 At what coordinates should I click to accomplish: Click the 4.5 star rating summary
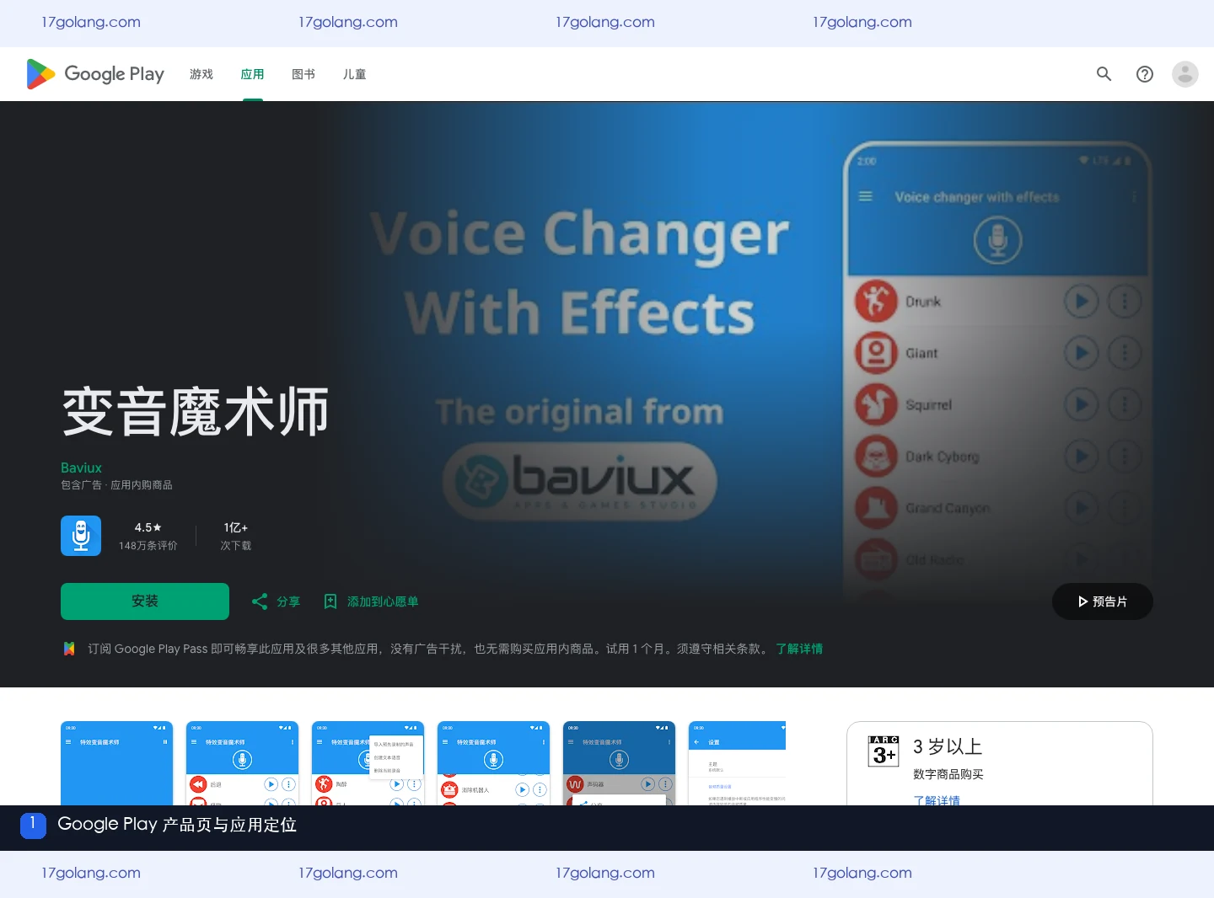click(x=148, y=536)
